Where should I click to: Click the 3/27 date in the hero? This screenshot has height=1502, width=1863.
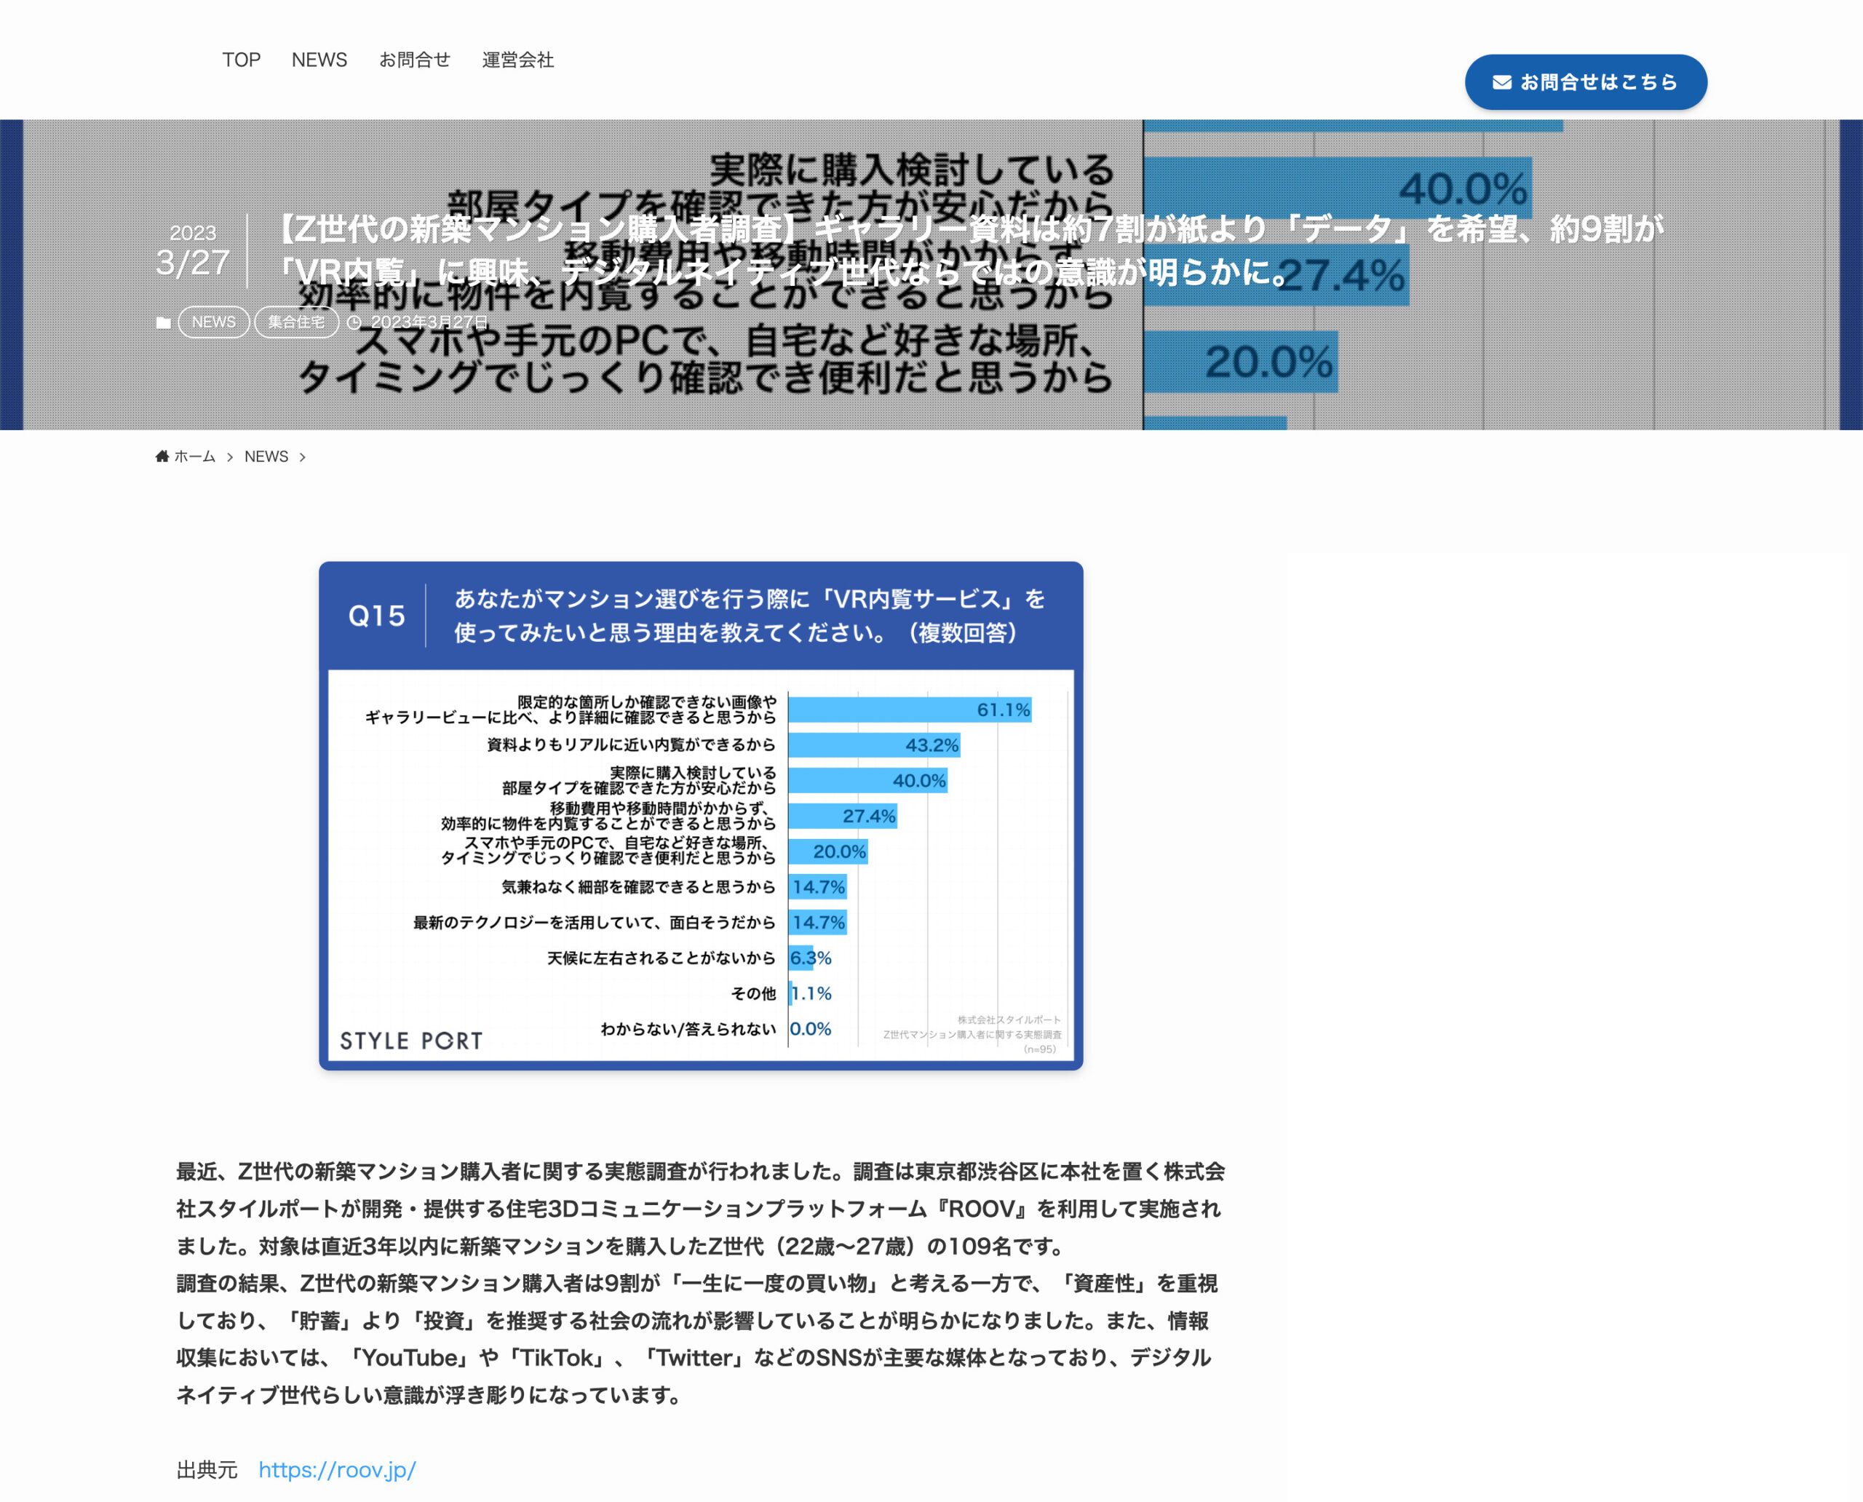pyautogui.click(x=193, y=263)
